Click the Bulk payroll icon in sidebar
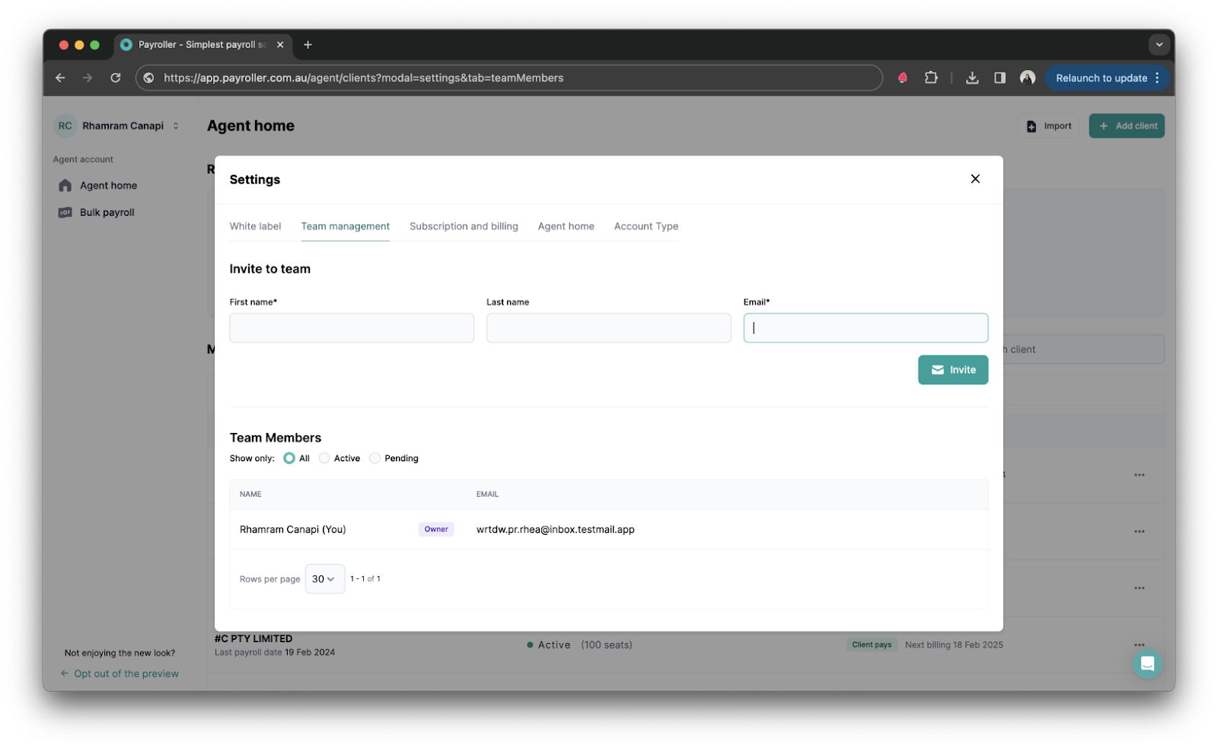 pos(65,212)
